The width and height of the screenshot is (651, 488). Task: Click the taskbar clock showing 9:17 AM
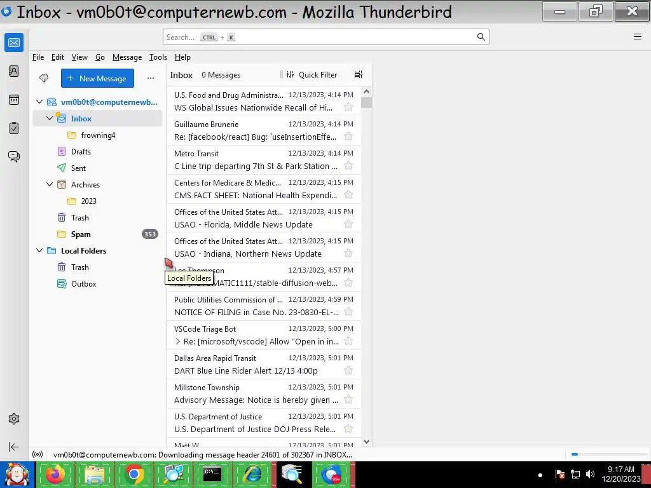(x=620, y=474)
